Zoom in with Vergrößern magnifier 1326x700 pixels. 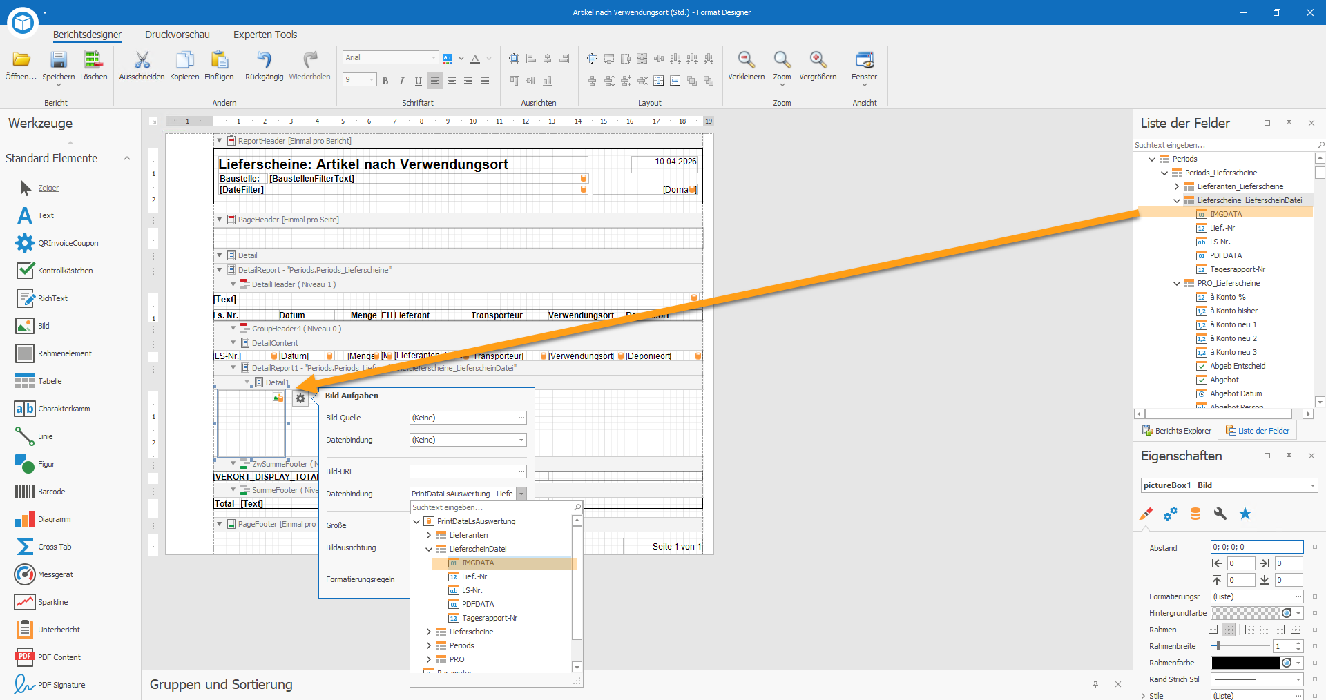point(818,66)
